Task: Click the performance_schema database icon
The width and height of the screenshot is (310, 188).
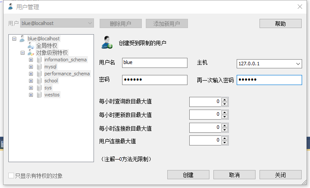Action: (x=40, y=74)
